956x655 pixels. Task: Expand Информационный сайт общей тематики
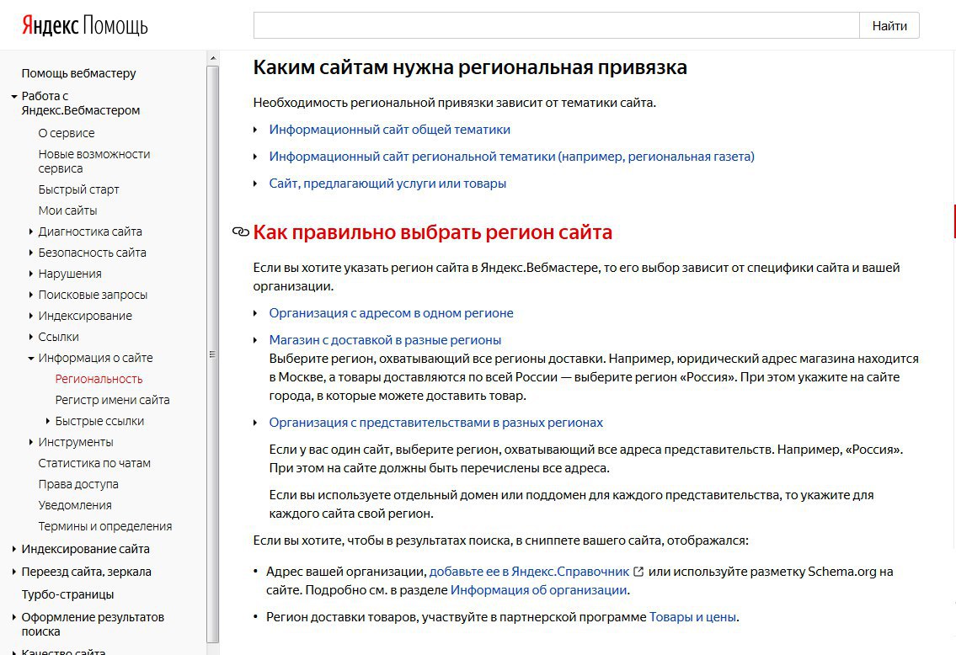[x=390, y=129]
